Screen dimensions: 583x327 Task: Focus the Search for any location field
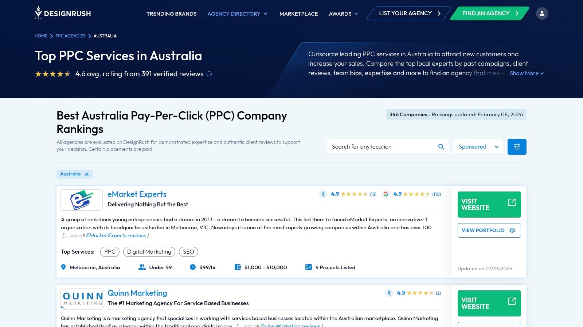coord(388,147)
